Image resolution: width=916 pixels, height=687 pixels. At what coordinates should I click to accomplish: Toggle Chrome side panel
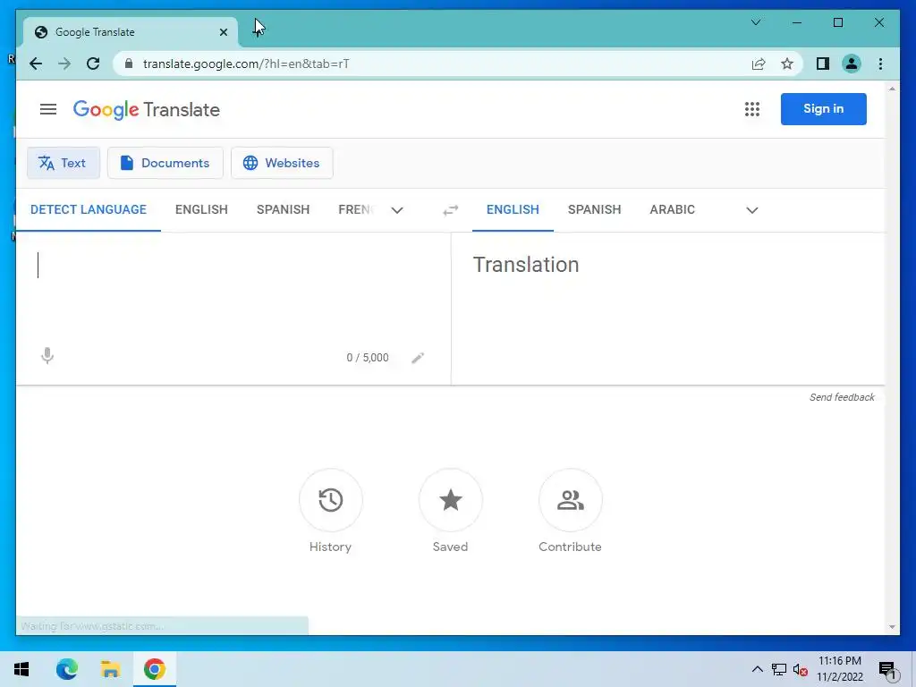click(x=823, y=64)
